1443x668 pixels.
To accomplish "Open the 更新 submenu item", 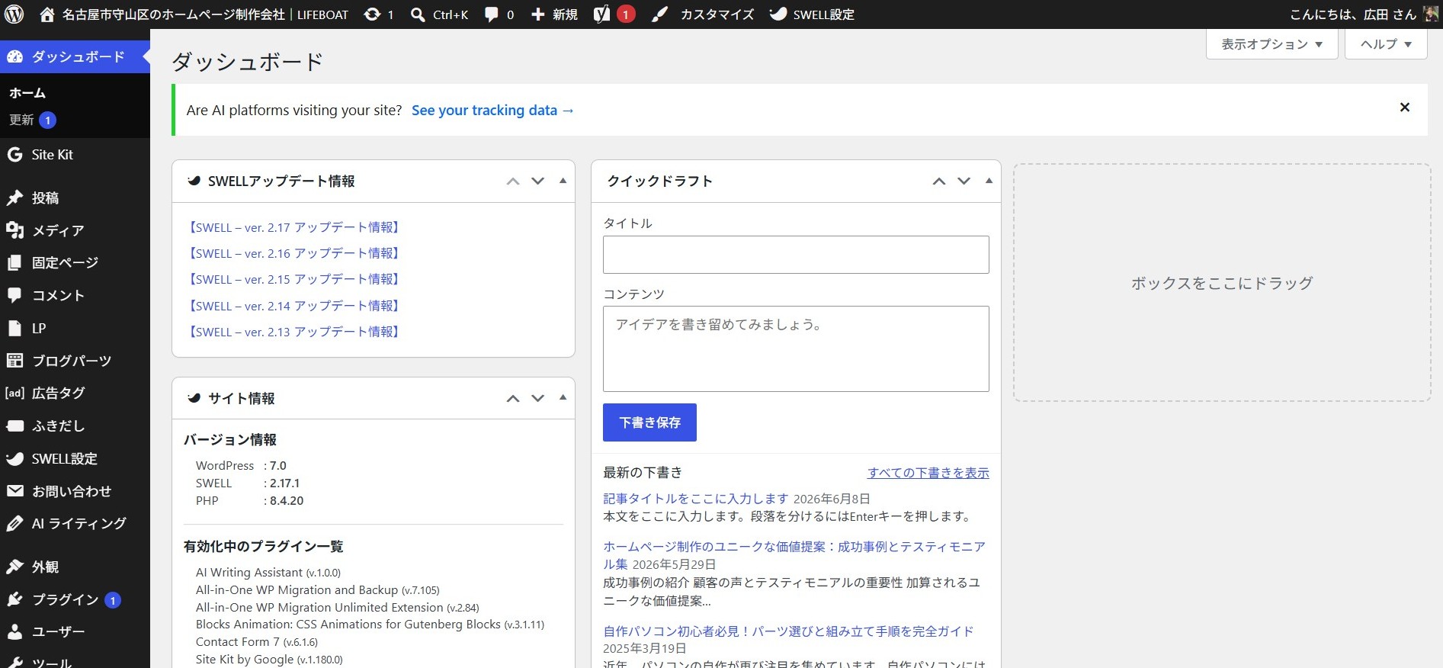I will coord(33,120).
